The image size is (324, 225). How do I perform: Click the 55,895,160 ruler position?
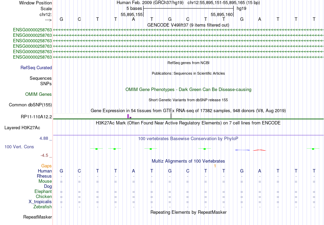coord(222,14)
